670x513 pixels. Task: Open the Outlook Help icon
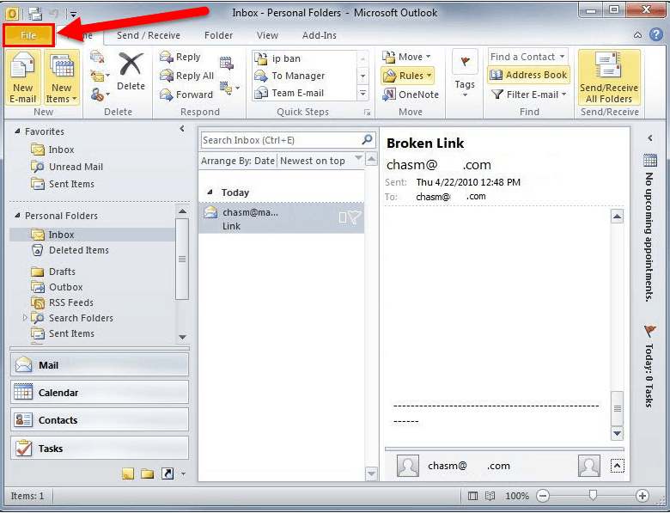click(656, 34)
